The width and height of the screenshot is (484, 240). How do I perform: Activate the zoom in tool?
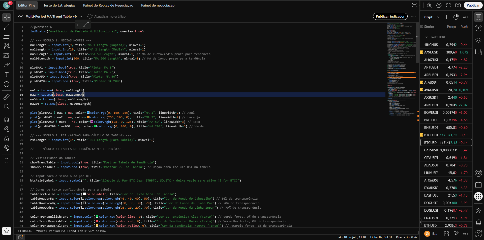7,106
